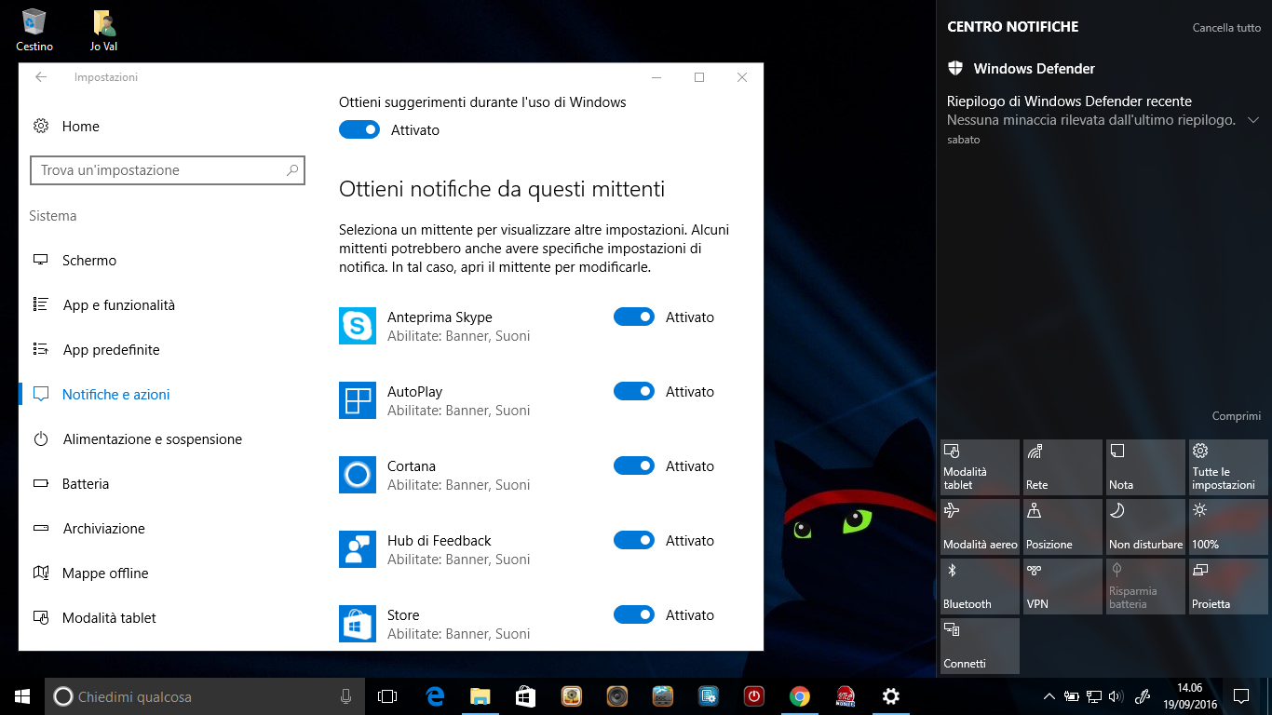The height and width of the screenshot is (715, 1272).
Task: Open File Explorer from the taskbar
Action: [480, 696]
